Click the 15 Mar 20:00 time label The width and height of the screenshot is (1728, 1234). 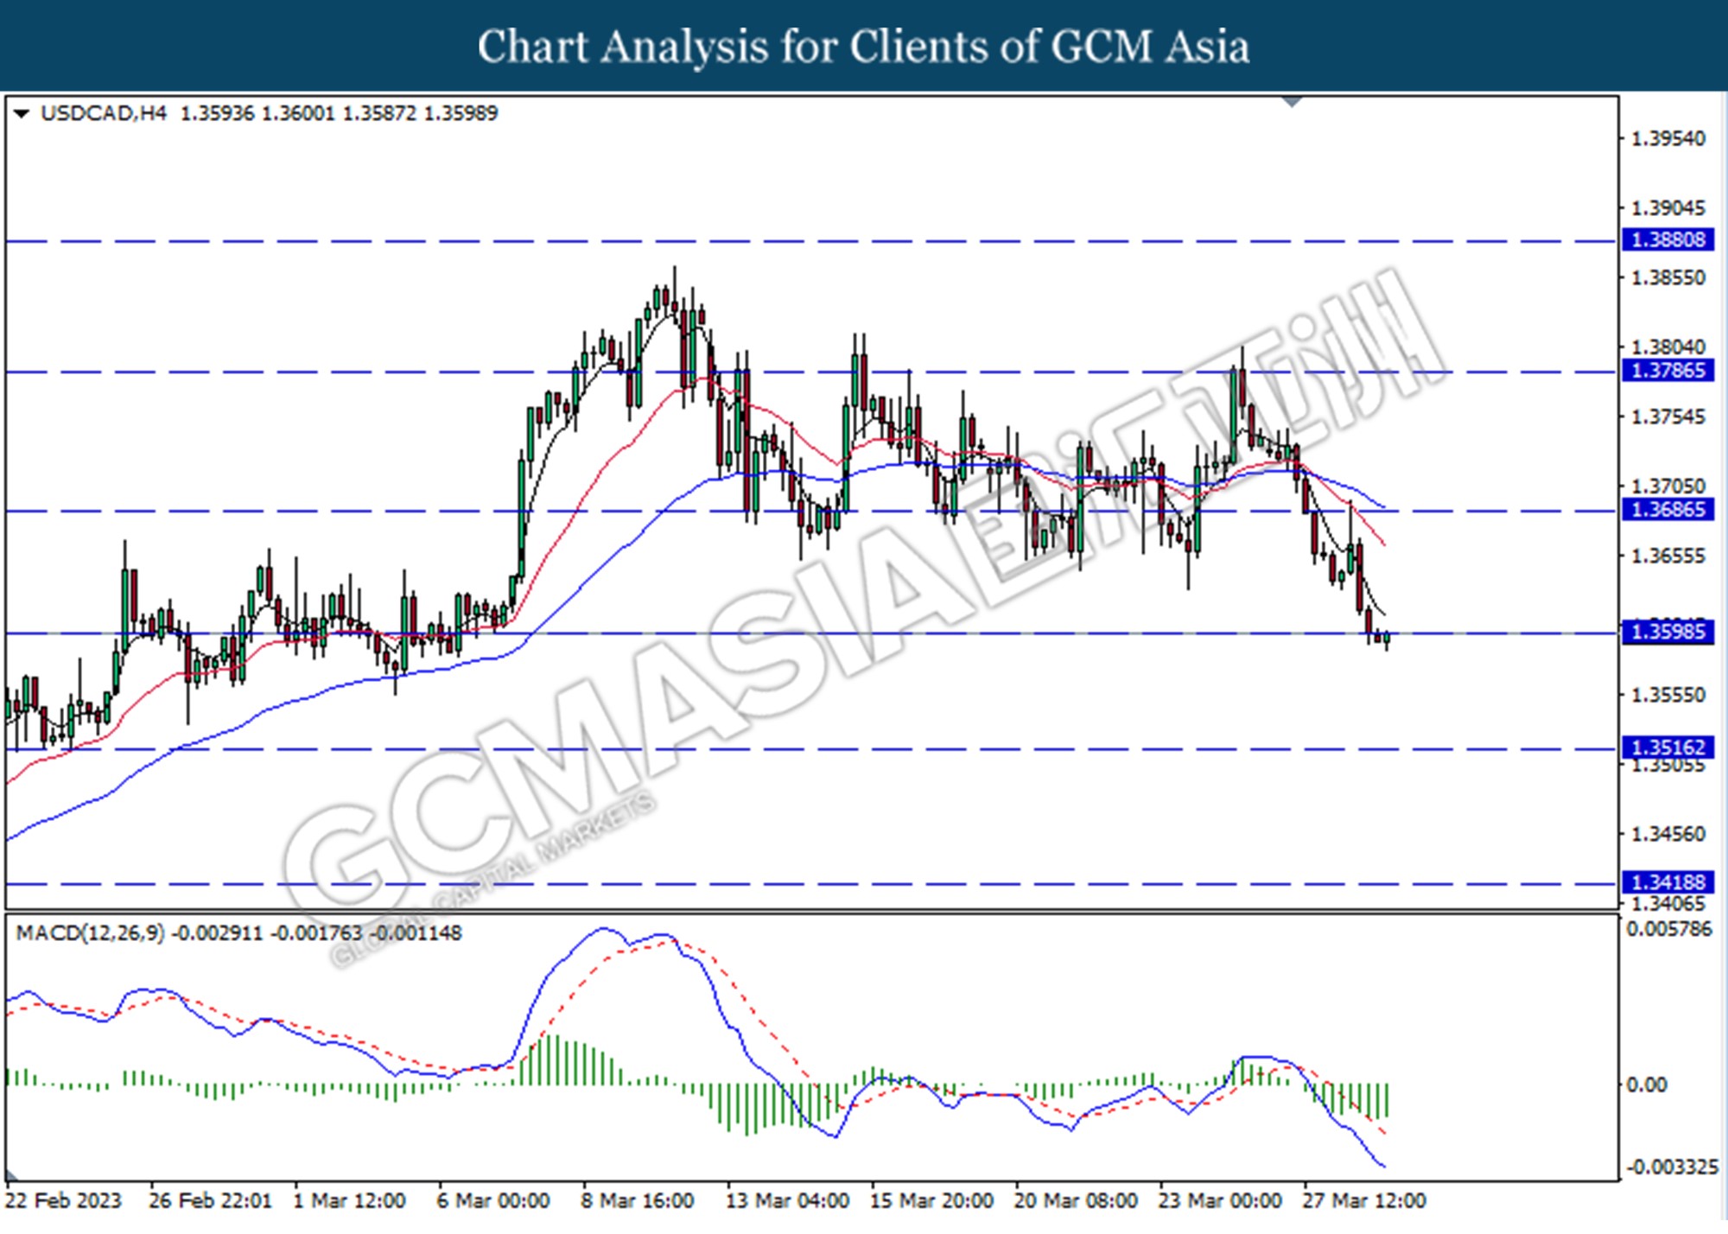click(931, 1201)
